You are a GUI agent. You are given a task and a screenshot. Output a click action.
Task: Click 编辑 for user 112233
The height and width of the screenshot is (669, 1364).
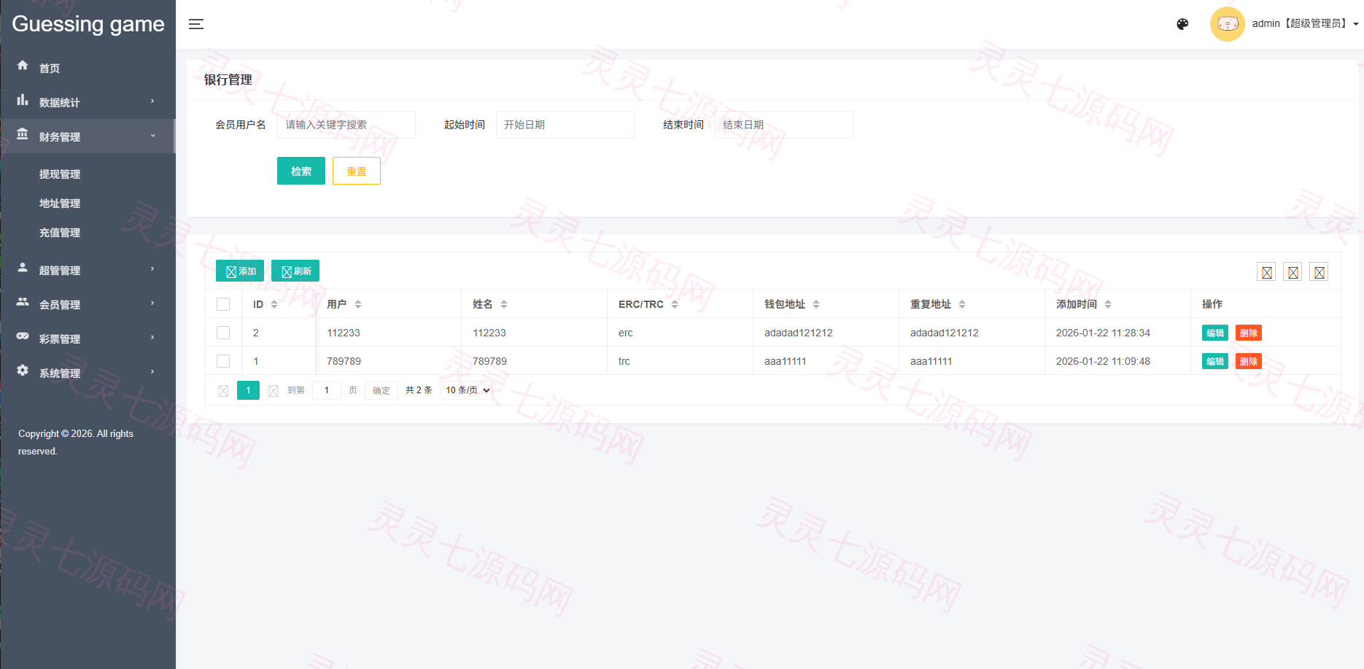(1215, 333)
